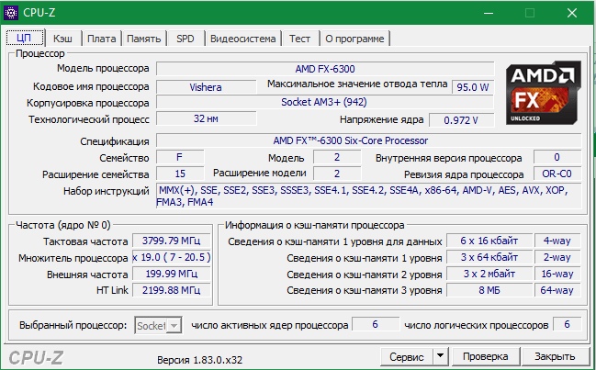Click the AMD FX Unlocked logo
Image resolution: width=596 pixels, height=370 pixels.
[x=543, y=93]
